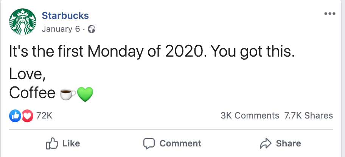Click the Starbucks siren logo avatar
The width and height of the screenshot is (345, 157).
[23, 22]
